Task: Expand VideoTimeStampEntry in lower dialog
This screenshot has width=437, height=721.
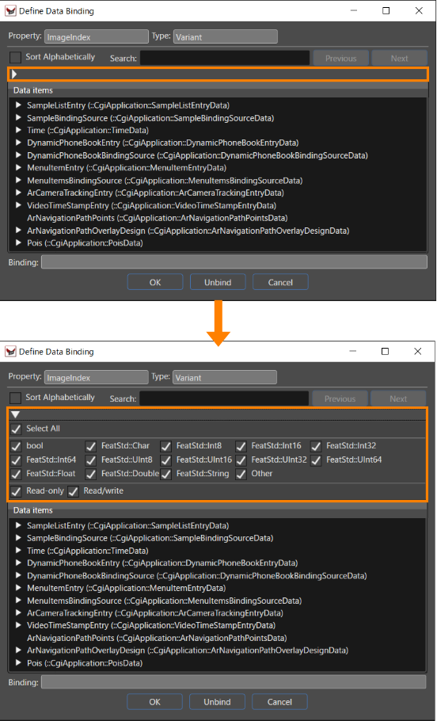Action: tap(18, 625)
